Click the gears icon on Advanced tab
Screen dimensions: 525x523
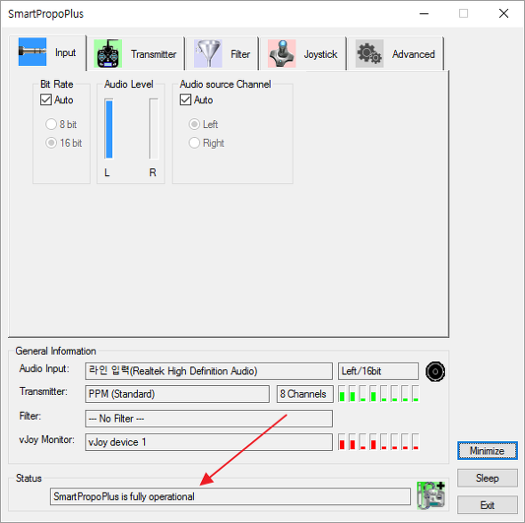pyautogui.click(x=369, y=53)
